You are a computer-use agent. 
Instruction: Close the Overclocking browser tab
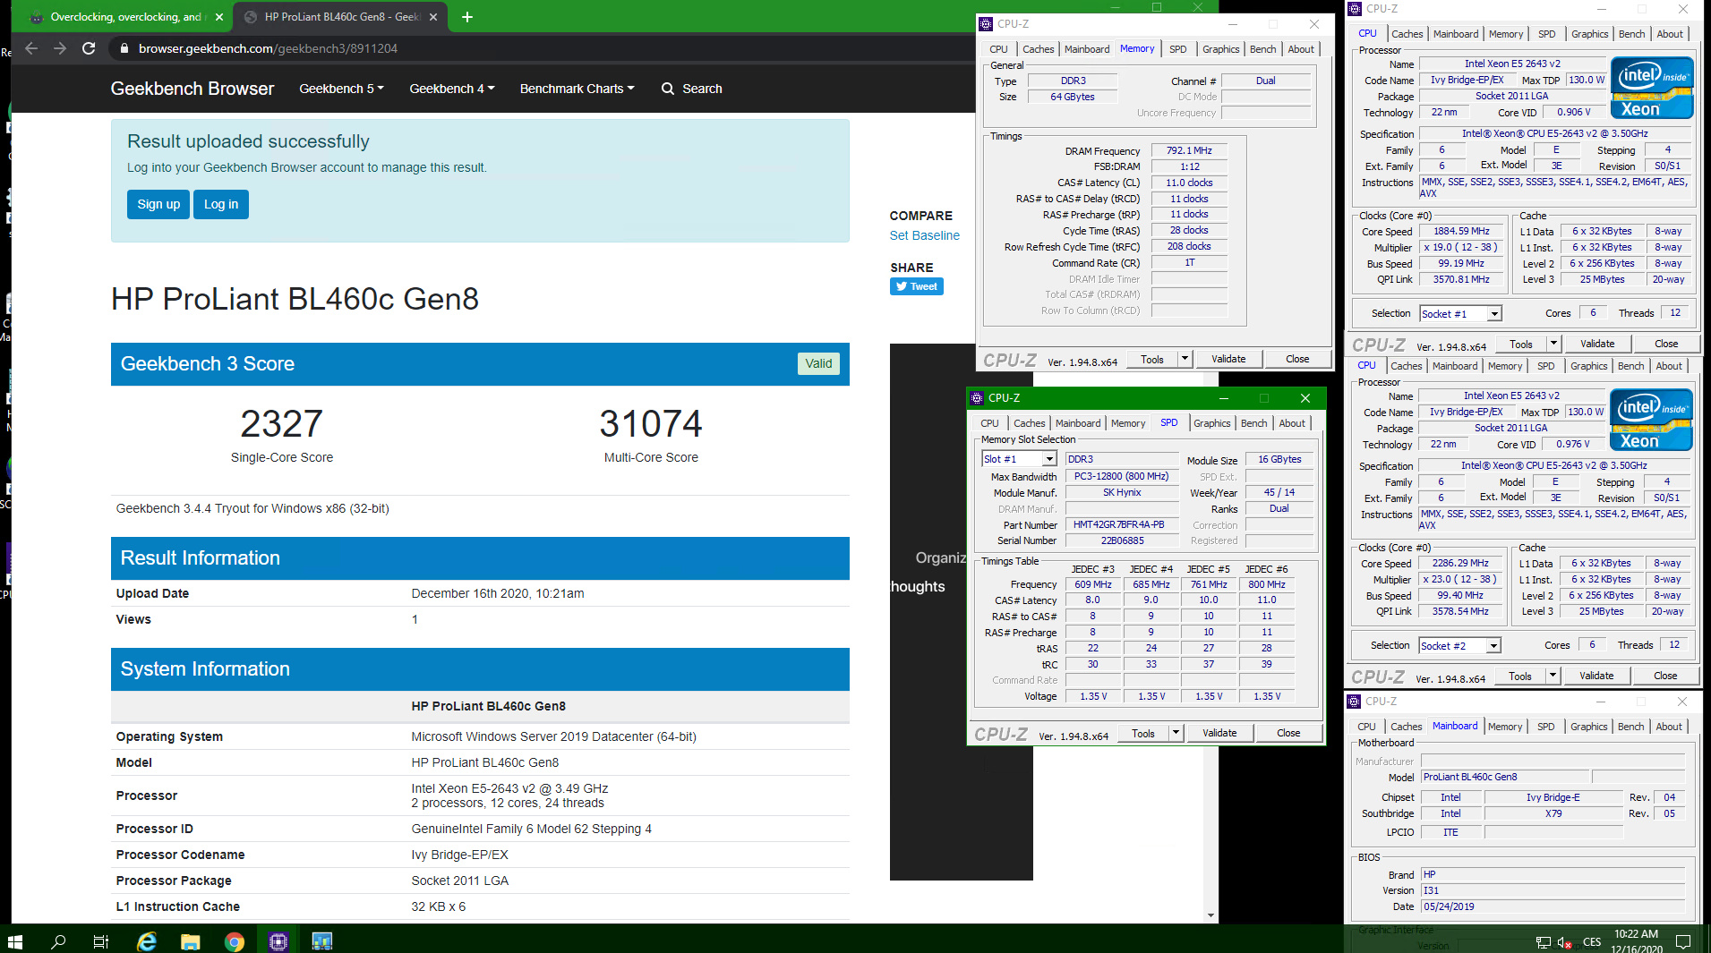pos(219,17)
